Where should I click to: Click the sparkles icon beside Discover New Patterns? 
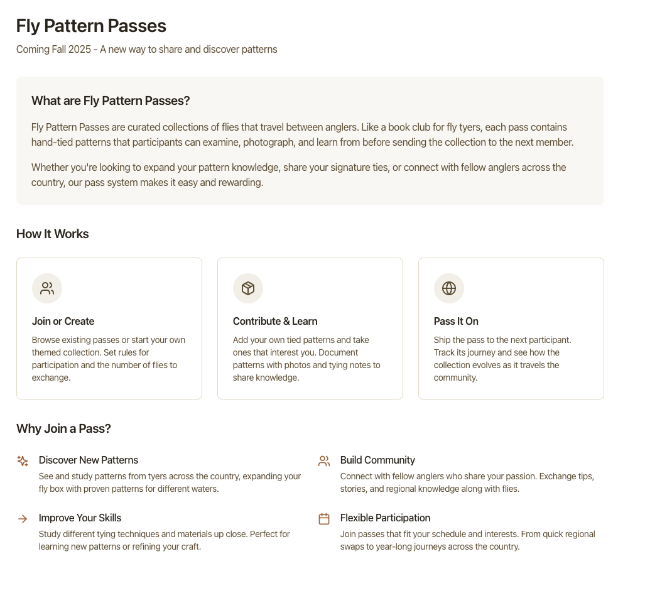(x=23, y=461)
